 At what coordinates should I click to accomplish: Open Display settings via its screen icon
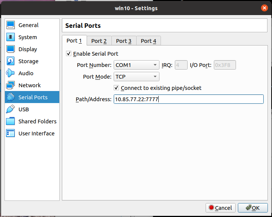pyautogui.click(x=11, y=49)
